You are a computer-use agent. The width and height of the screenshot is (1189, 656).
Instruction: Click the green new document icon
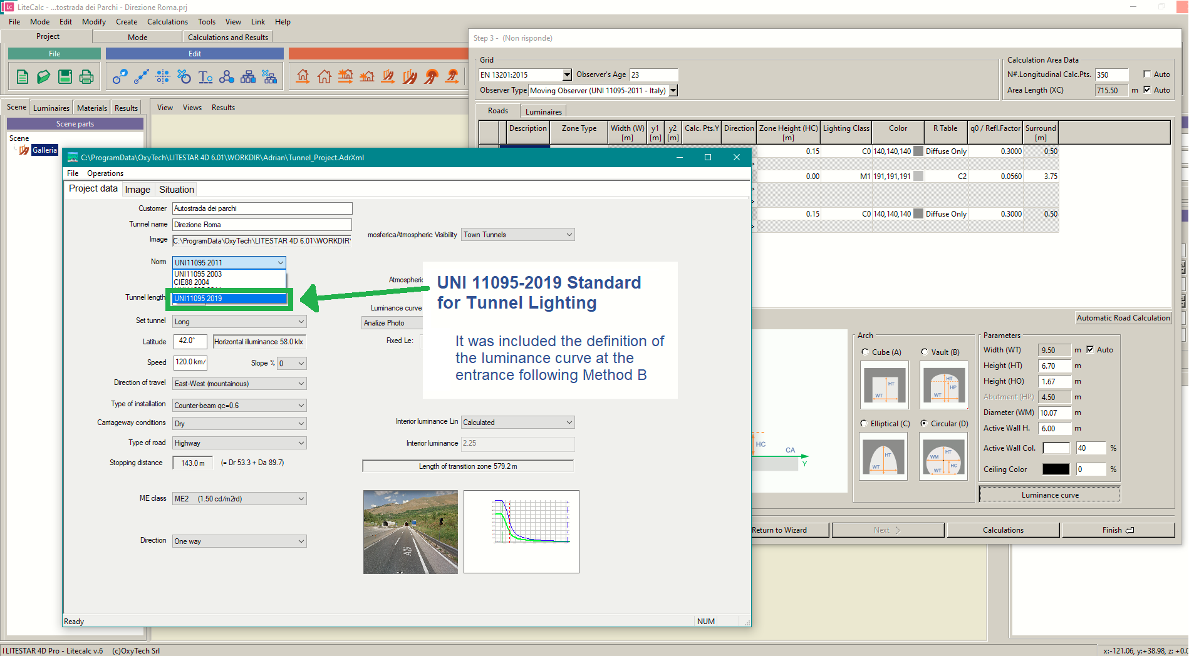tap(23, 77)
